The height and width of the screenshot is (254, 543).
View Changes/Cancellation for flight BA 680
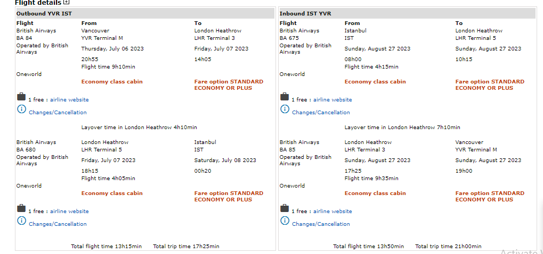point(58,224)
